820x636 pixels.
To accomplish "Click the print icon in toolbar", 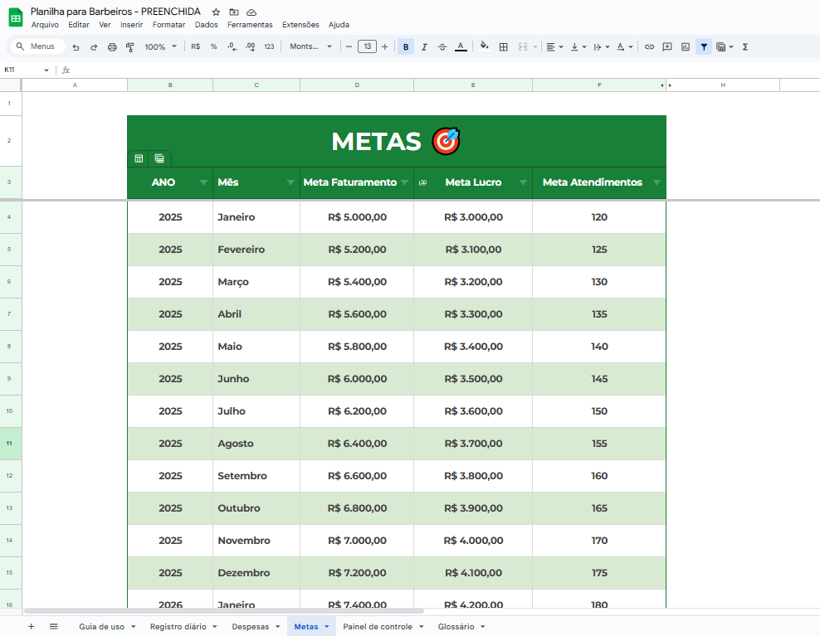I will (x=112, y=47).
